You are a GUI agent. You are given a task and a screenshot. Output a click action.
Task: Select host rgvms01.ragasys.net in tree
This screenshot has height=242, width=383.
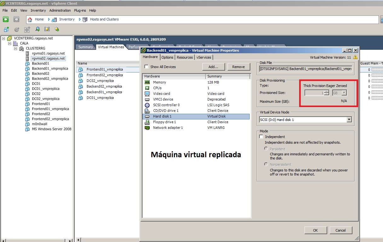(48, 54)
